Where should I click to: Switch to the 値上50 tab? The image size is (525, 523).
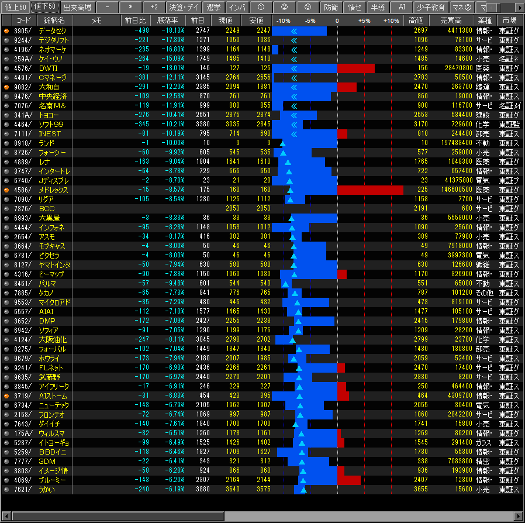tap(15, 7)
